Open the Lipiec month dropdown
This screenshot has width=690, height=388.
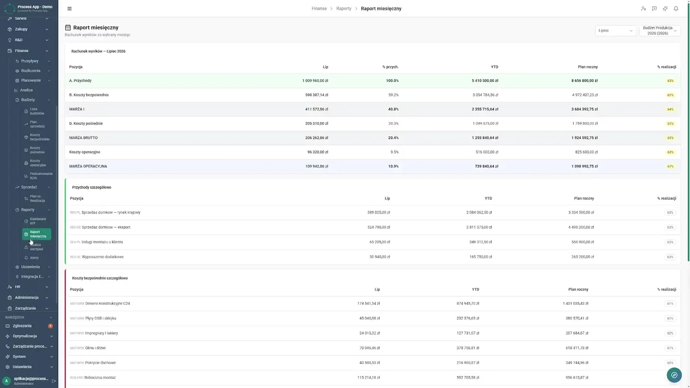pos(616,31)
